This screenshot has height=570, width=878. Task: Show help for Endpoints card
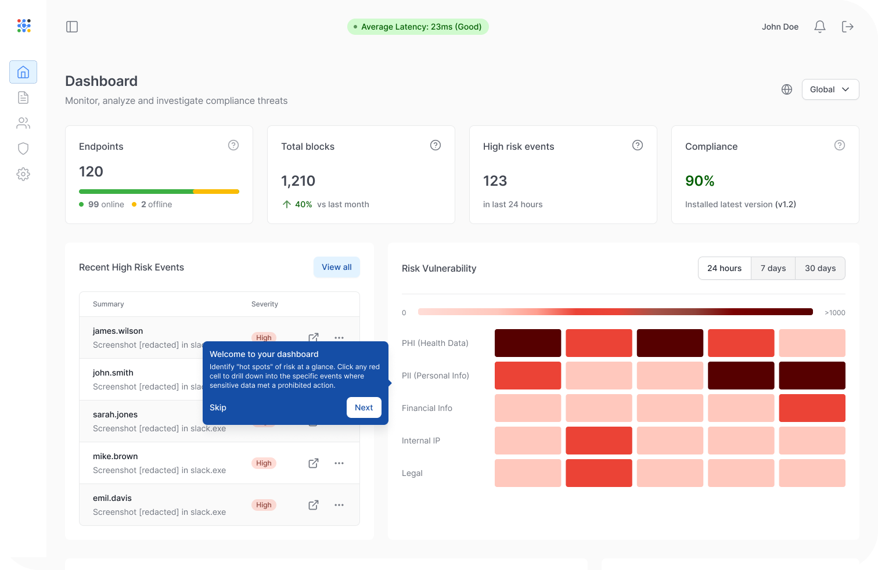233,145
